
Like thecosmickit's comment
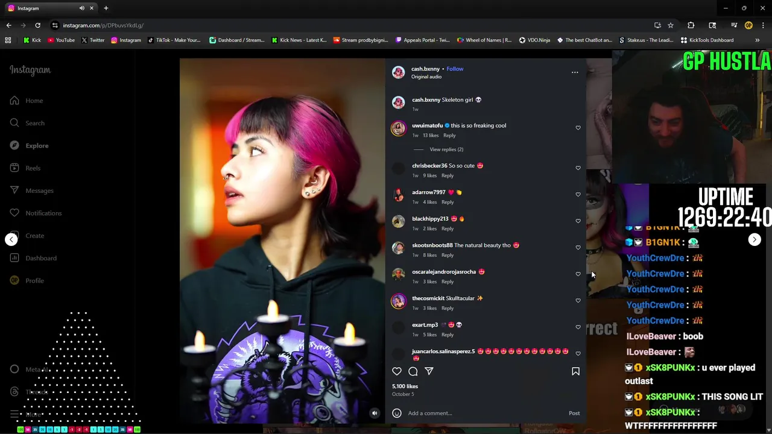[578, 300]
